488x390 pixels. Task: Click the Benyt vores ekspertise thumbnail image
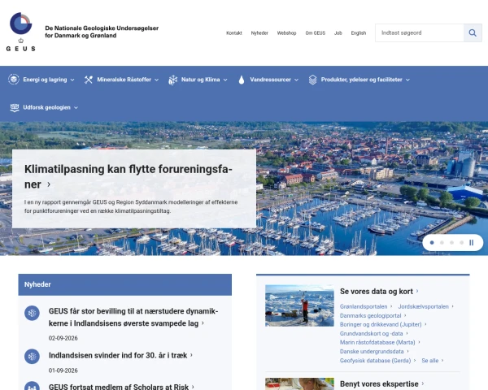[299, 383]
